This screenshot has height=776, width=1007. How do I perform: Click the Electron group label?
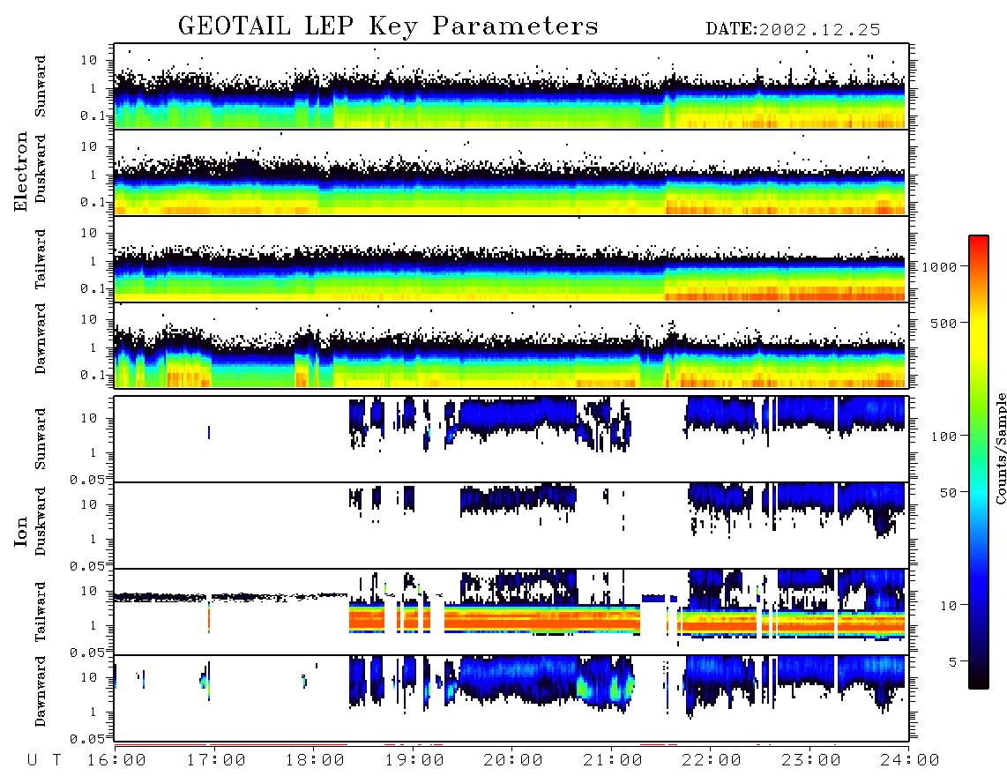pyautogui.click(x=21, y=171)
